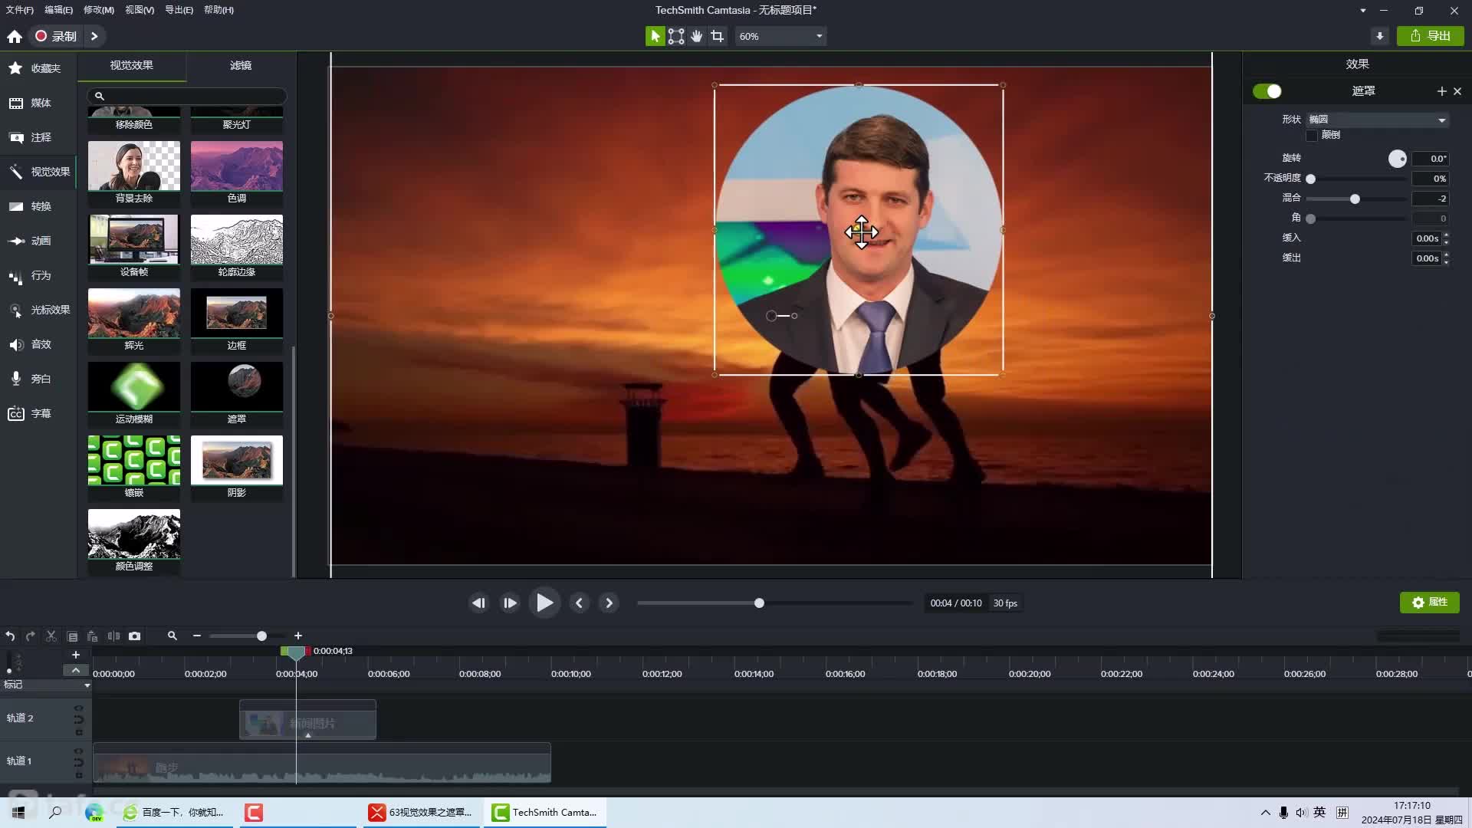
Task: Take a snapshot with camera icon
Action: point(135,636)
